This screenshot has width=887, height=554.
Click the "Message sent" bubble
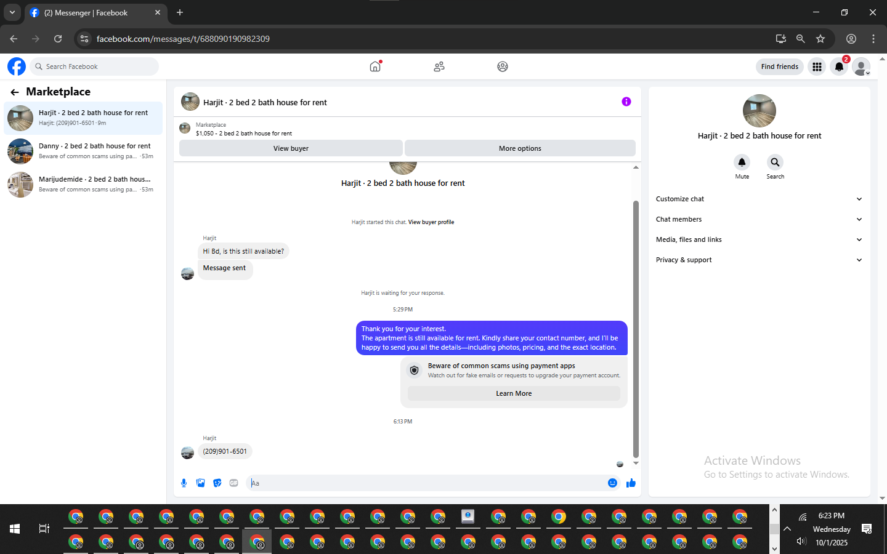pos(224,268)
